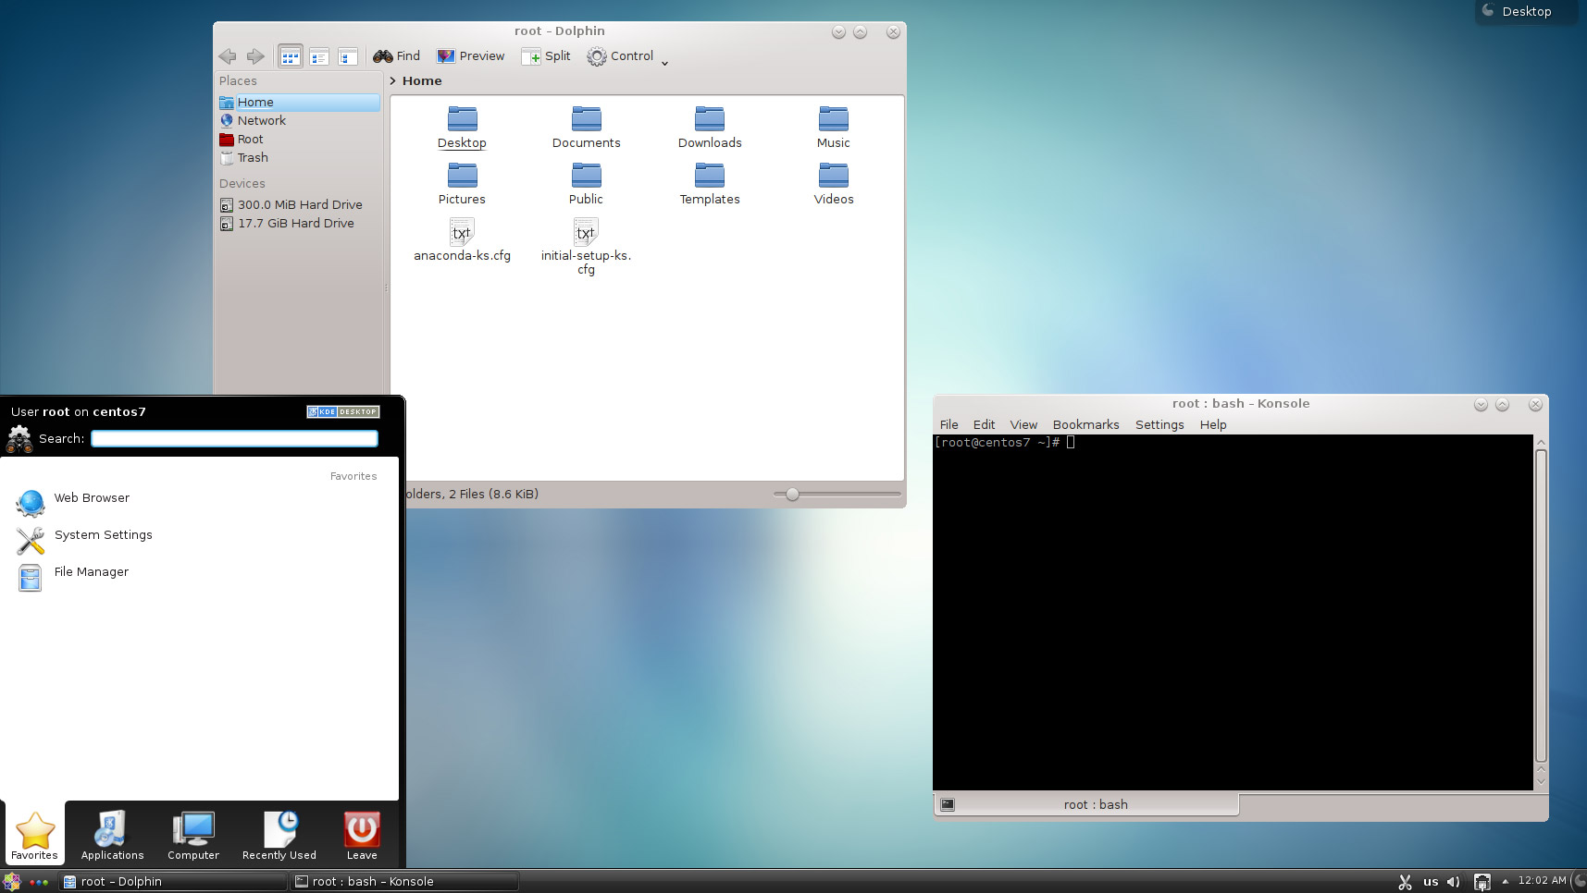Screen dimensions: 1587x893
Task: Click Leave in the Kickoff menu
Action: click(x=361, y=835)
